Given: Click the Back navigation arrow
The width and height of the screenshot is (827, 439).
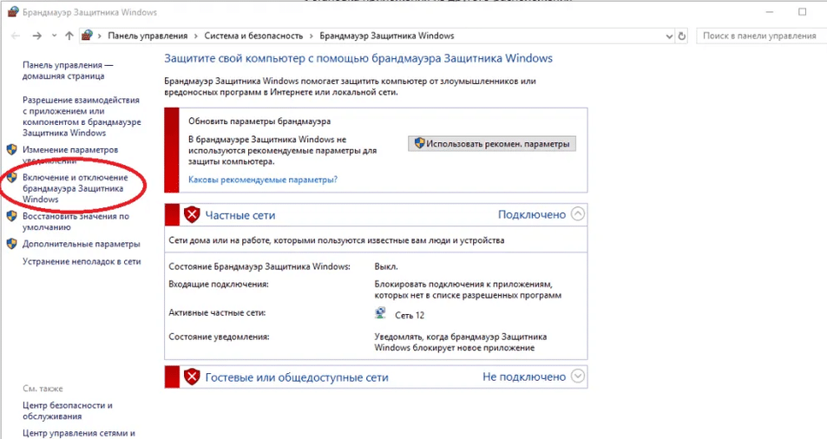Looking at the screenshot, I should click(16, 36).
